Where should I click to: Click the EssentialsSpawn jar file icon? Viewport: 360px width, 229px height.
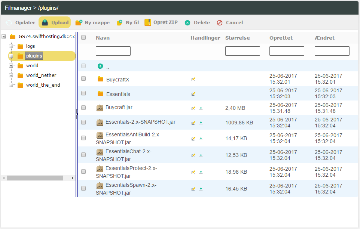(100, 186)
